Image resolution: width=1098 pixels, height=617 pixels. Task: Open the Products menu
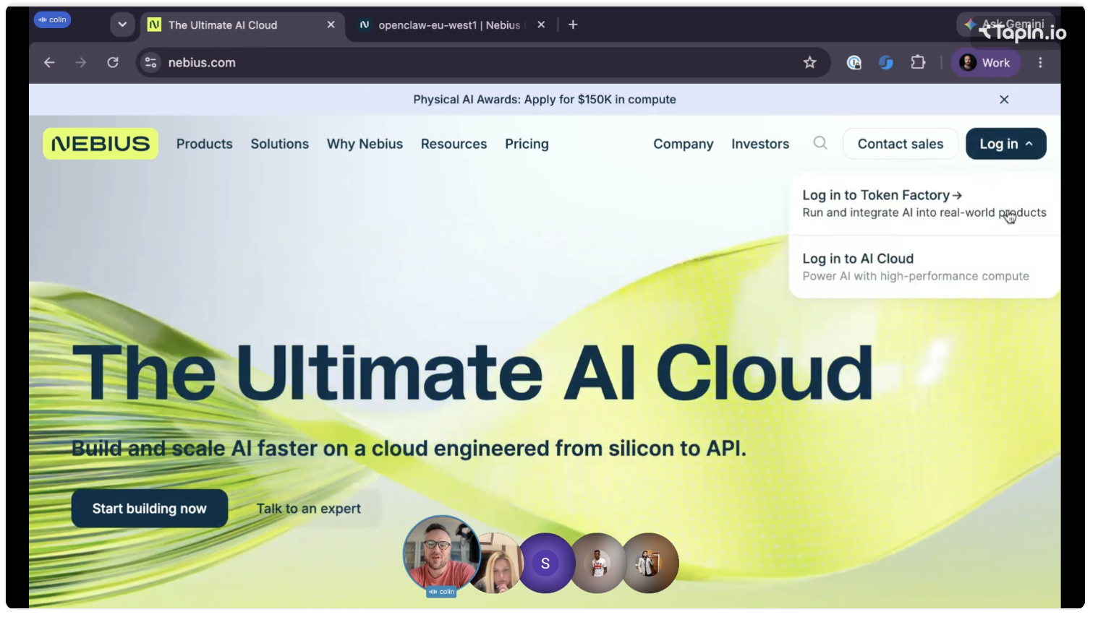point(205,144)
